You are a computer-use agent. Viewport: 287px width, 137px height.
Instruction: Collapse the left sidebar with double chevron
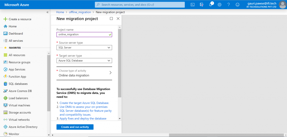47,12
